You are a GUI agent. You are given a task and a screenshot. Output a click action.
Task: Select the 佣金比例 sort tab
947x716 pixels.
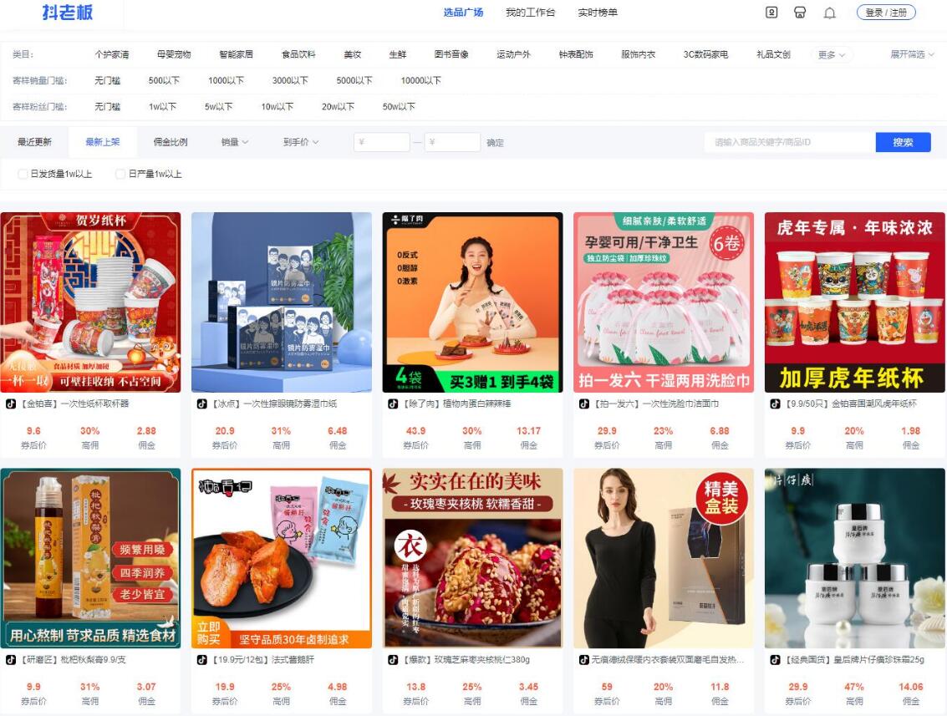point(171,142)
